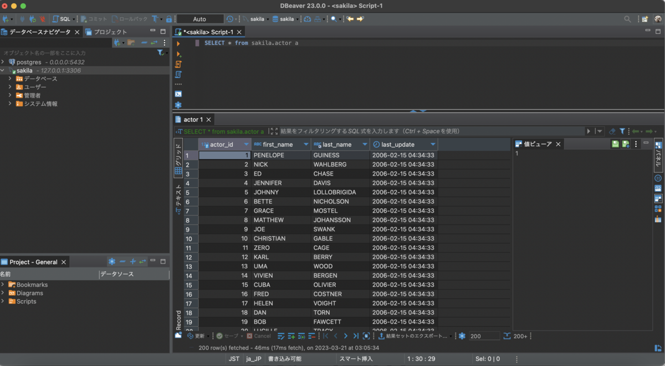Open the Scripts folder in project panel
The image size is (665, 366).
coord(26,301)
